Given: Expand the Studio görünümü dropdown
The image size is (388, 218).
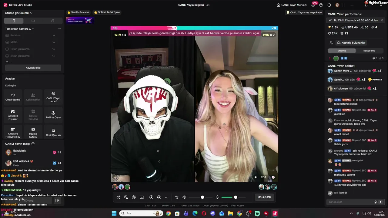Looking at the screenshot, I should click(19, 13).
